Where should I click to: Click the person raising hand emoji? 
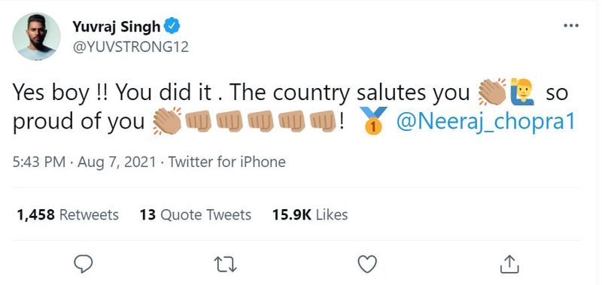coord(521,92)
